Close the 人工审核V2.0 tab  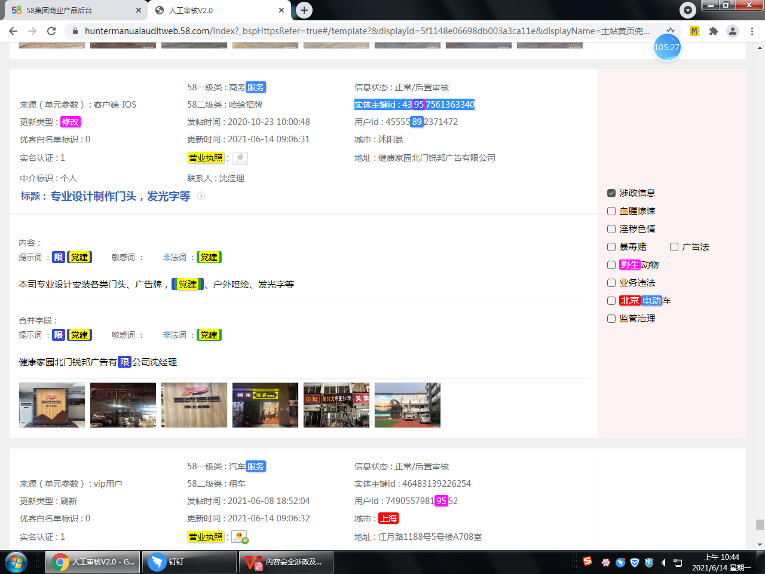[x=281, y=10]
